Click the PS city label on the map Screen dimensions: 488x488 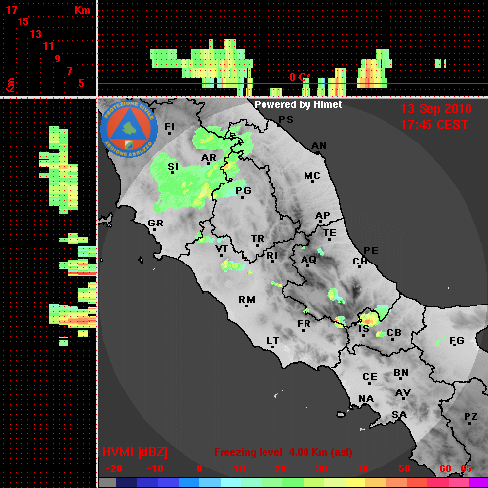coord(286,120)
